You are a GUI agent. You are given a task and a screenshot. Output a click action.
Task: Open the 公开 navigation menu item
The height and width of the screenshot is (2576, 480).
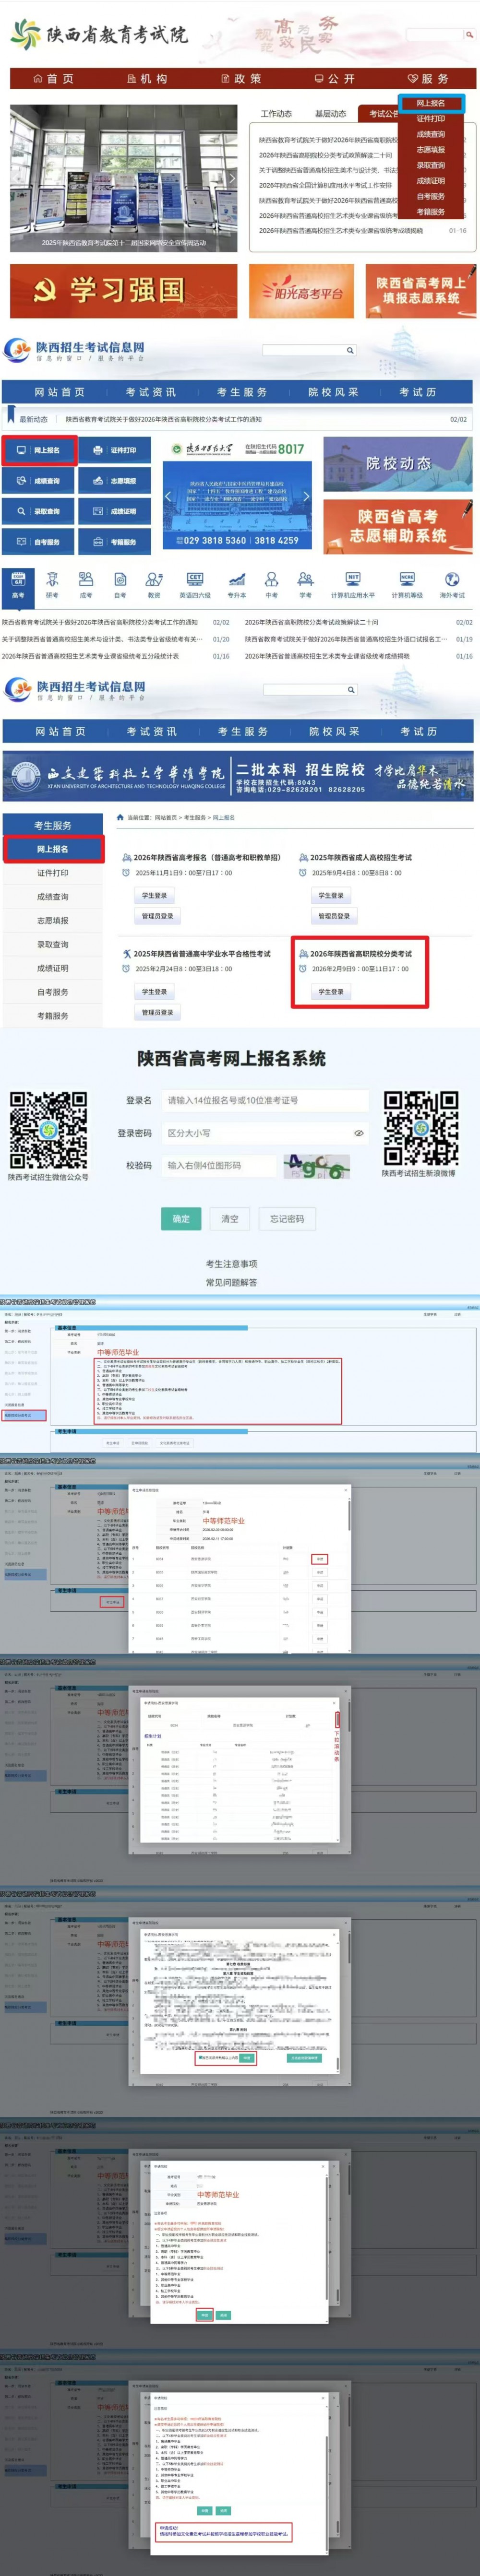tap(334, 79)
